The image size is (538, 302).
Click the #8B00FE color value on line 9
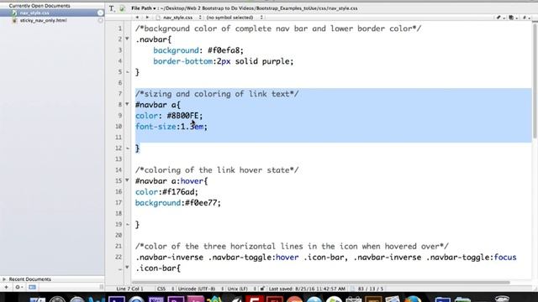click(182, 116)
